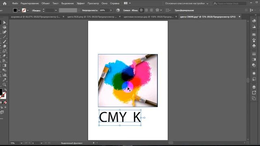This screenshot has width=260, height=146.
Task: Select the Zoom magnifier tool
Action: 4,85
